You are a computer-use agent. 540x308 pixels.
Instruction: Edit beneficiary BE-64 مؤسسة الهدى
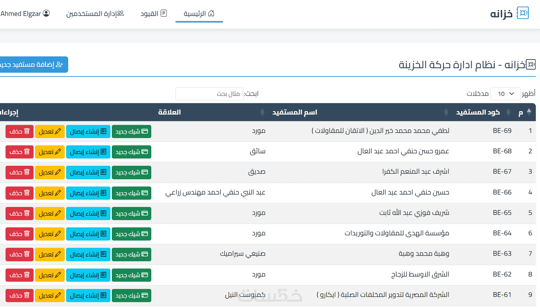[50, 234]
